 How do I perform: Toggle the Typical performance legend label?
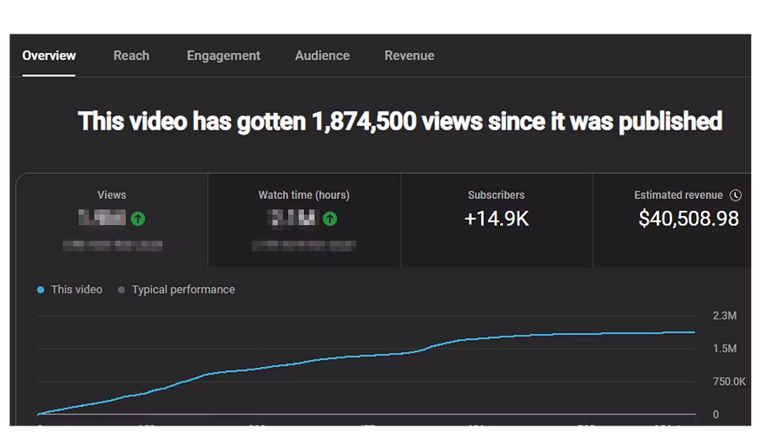[x=183, y=290]
